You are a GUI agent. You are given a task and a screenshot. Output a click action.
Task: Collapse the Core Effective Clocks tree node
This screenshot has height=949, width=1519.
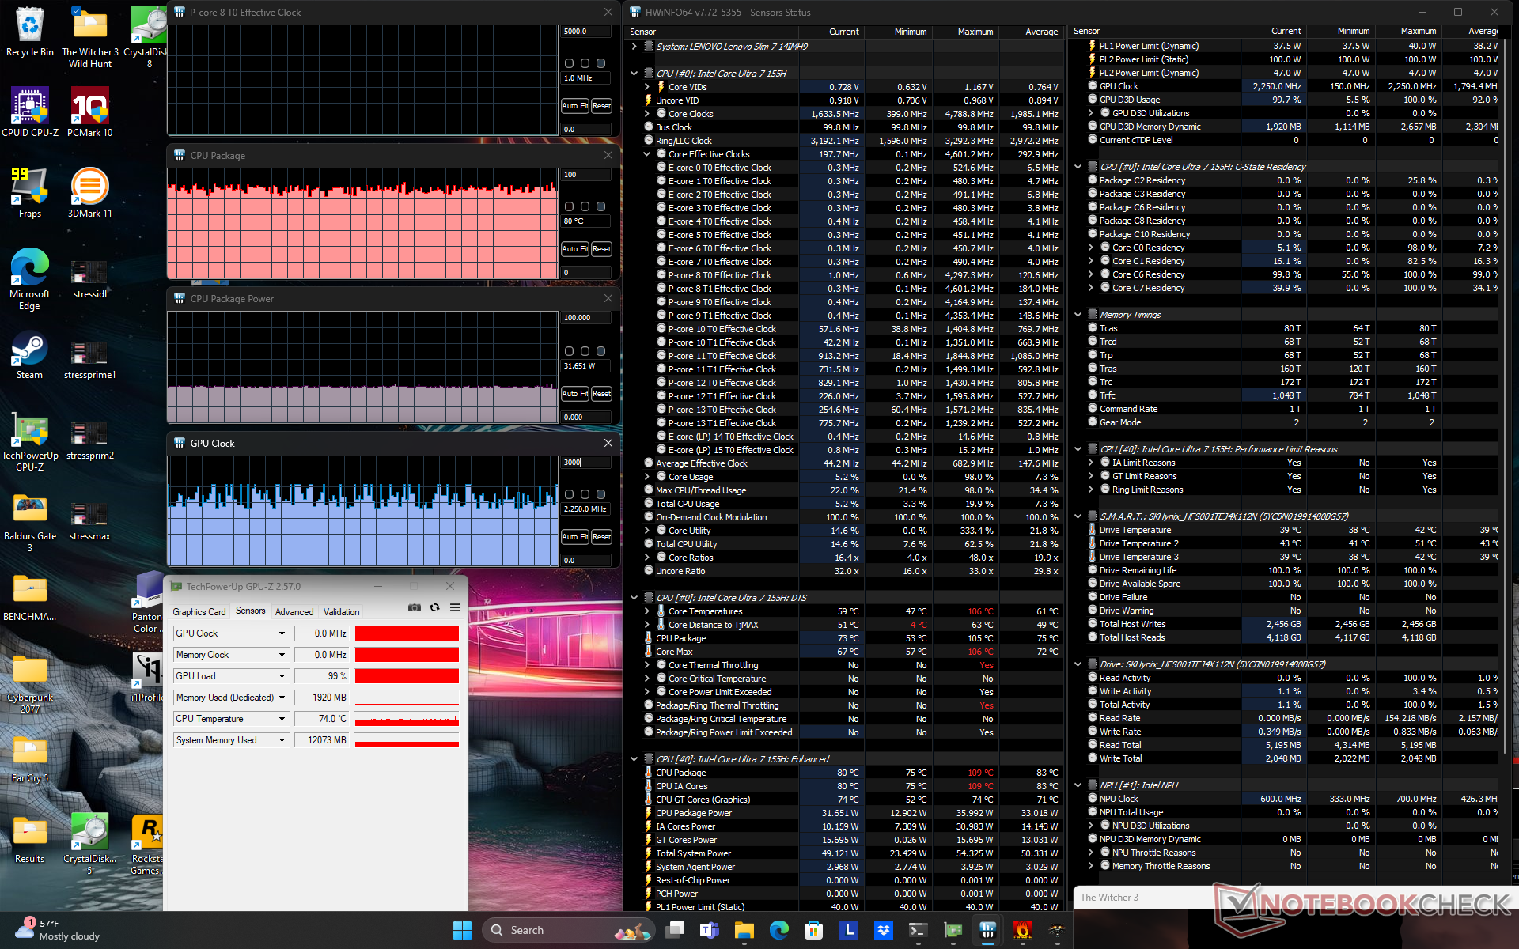pyautogui.click(x=647, y=154)
